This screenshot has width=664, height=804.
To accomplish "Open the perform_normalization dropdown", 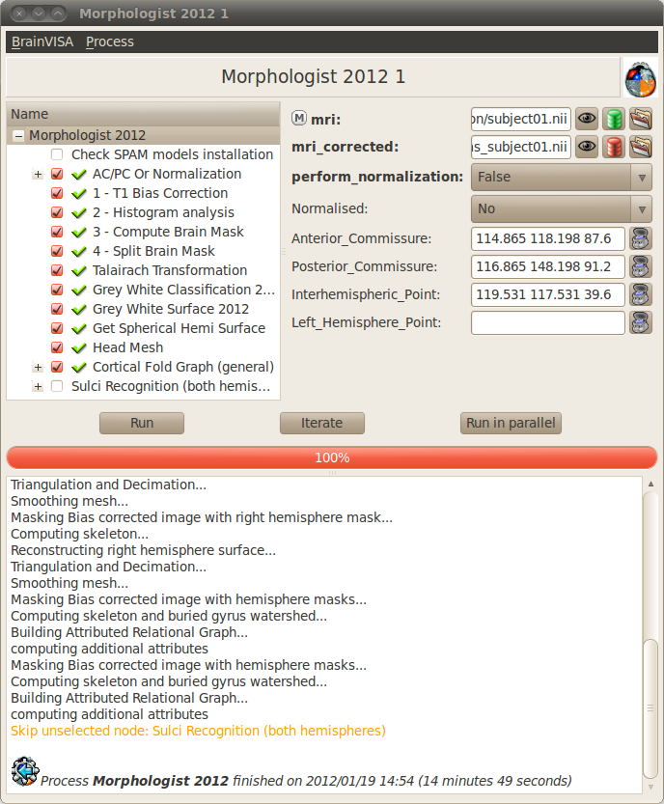I will tap(561, 177).
